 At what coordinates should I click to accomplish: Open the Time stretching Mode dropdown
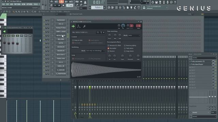[134, 35]
